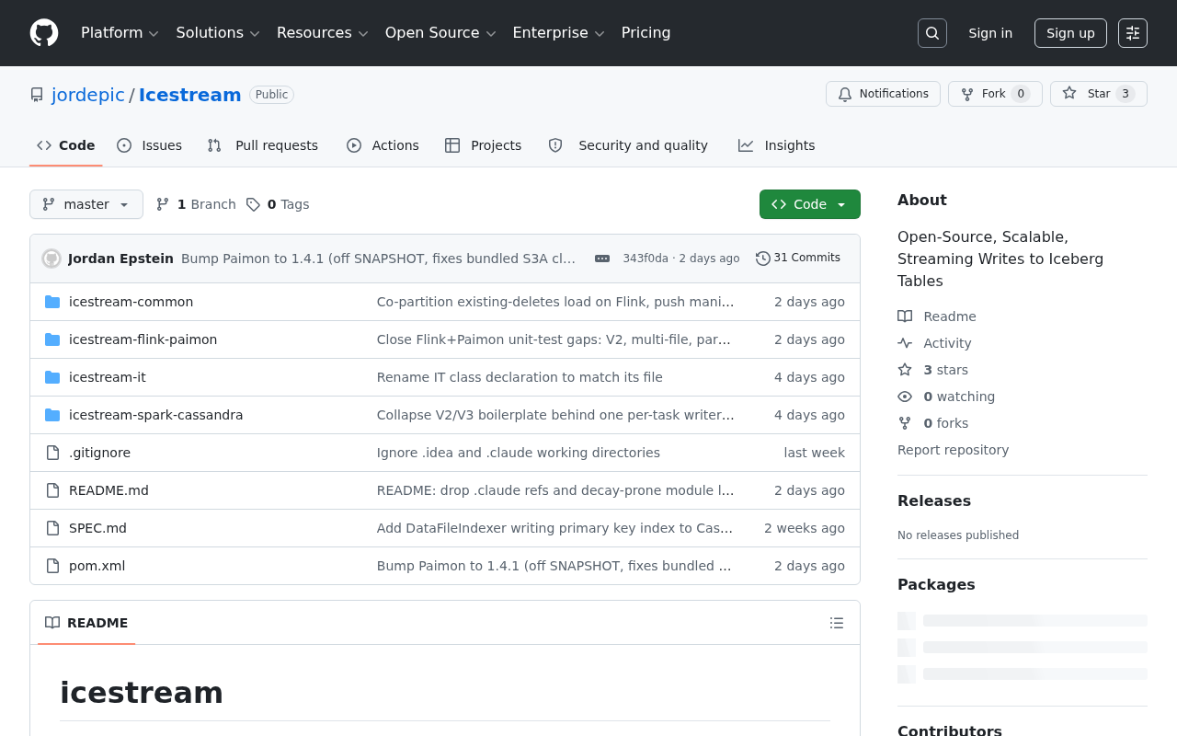Open the icestream-common folder name

pos(131,302)
